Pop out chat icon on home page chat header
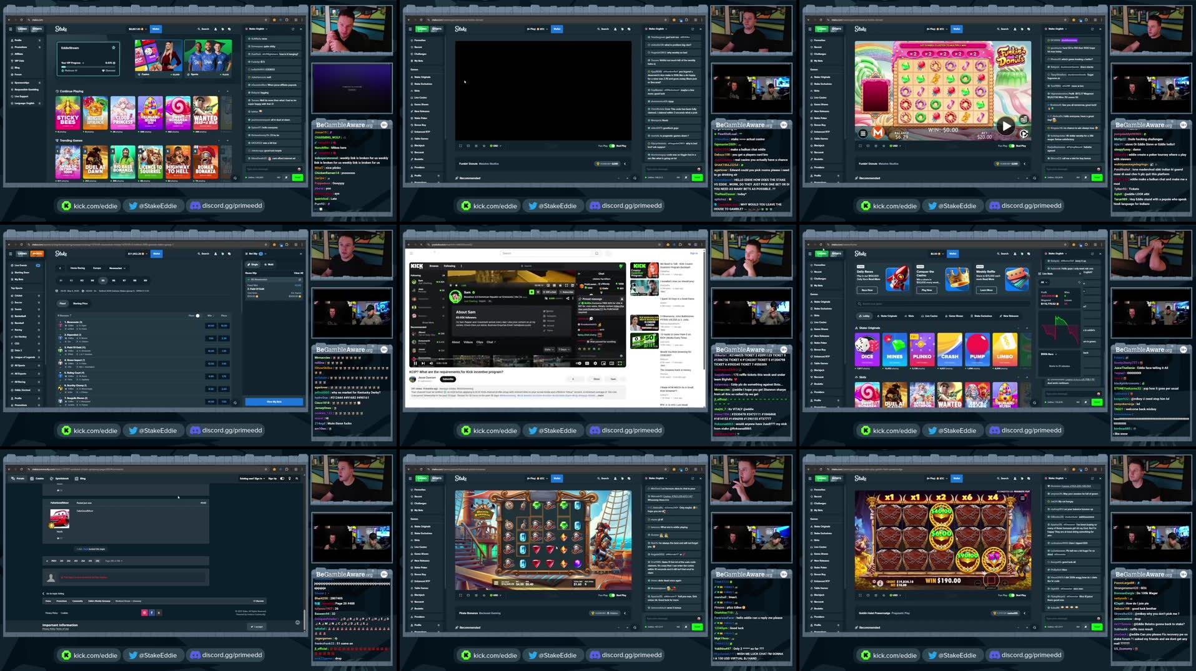Viewport: 1196px width, 671px height. click(x=293, y=29)
